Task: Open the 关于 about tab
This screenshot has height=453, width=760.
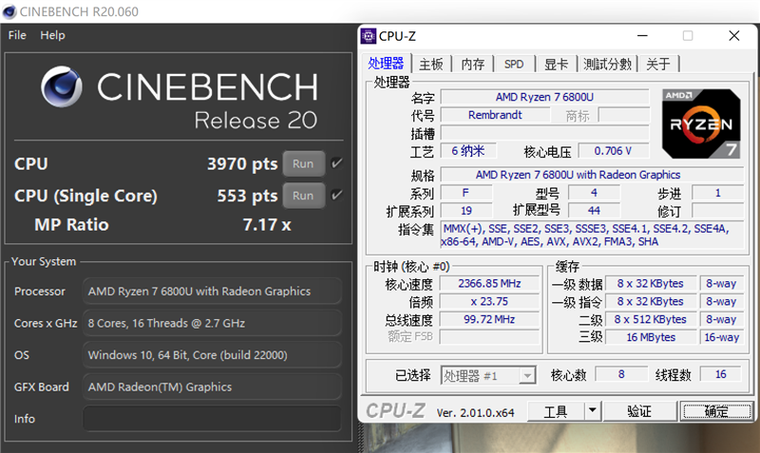Action: (x=658, y=64)
